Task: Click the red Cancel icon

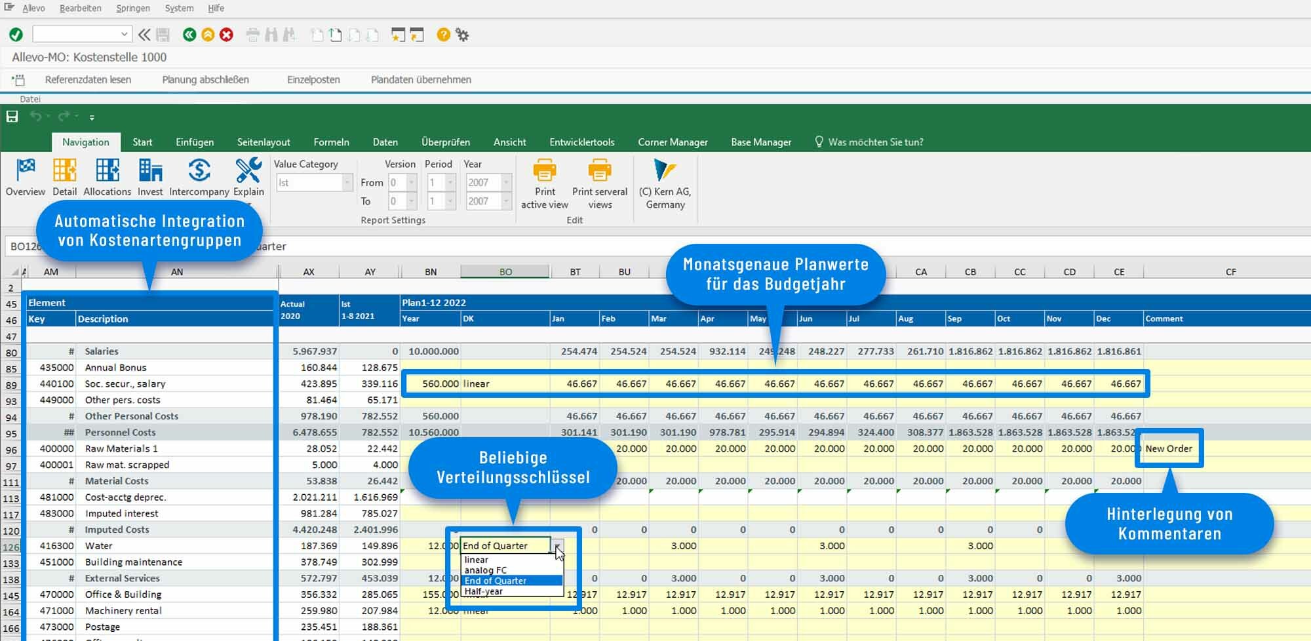Action: click(x=226, y=35)
